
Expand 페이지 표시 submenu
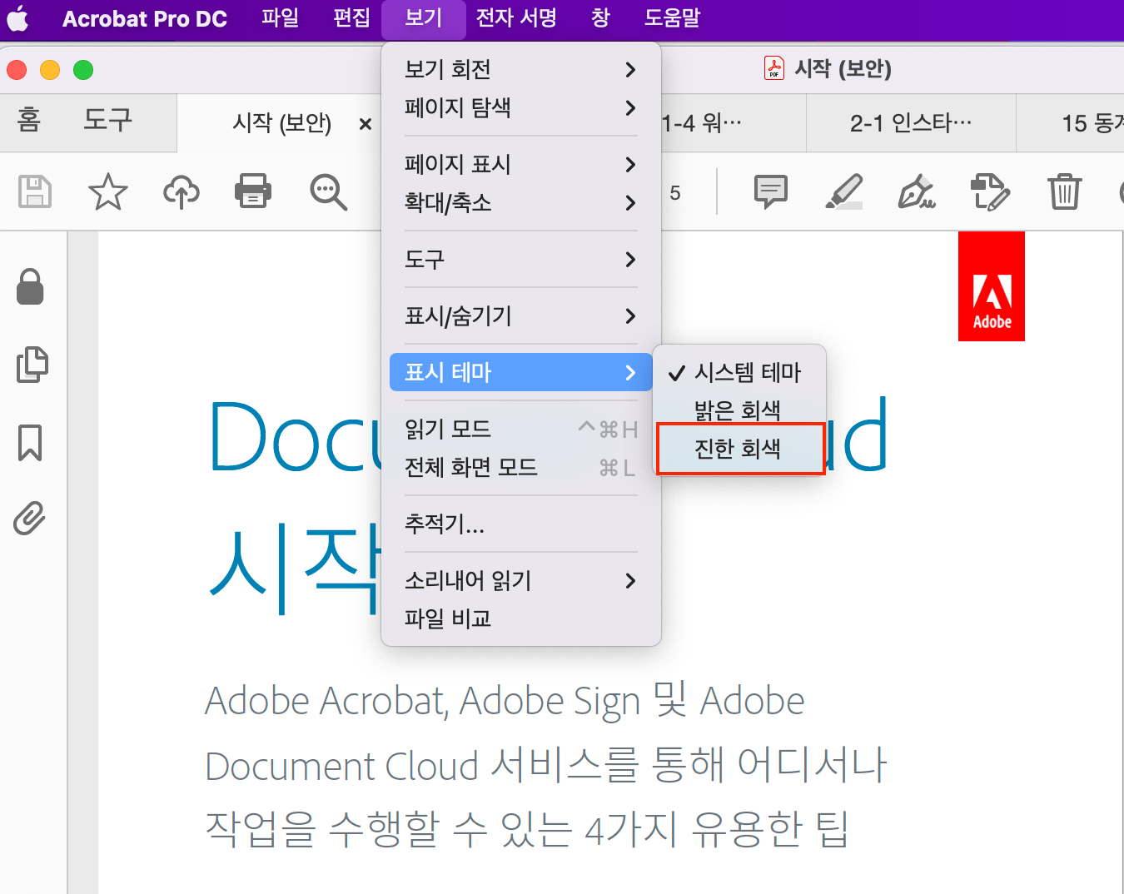pos(521,164)
